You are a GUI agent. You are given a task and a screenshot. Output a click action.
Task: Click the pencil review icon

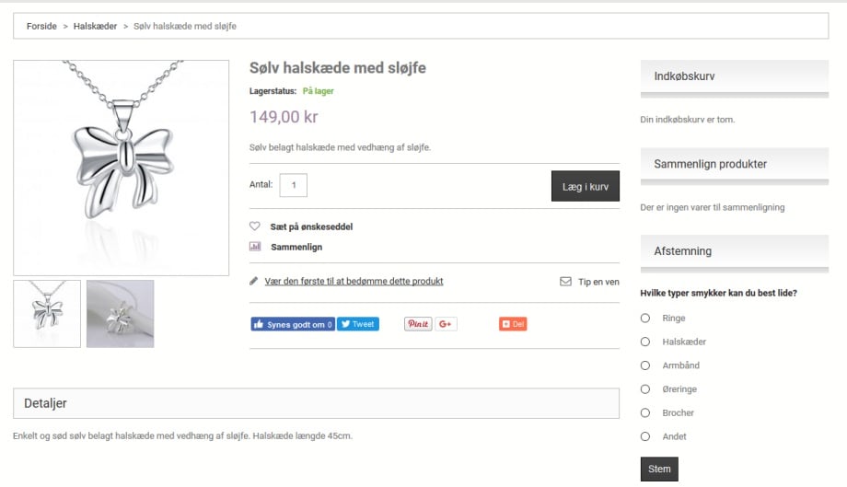(x=254, y=281)
